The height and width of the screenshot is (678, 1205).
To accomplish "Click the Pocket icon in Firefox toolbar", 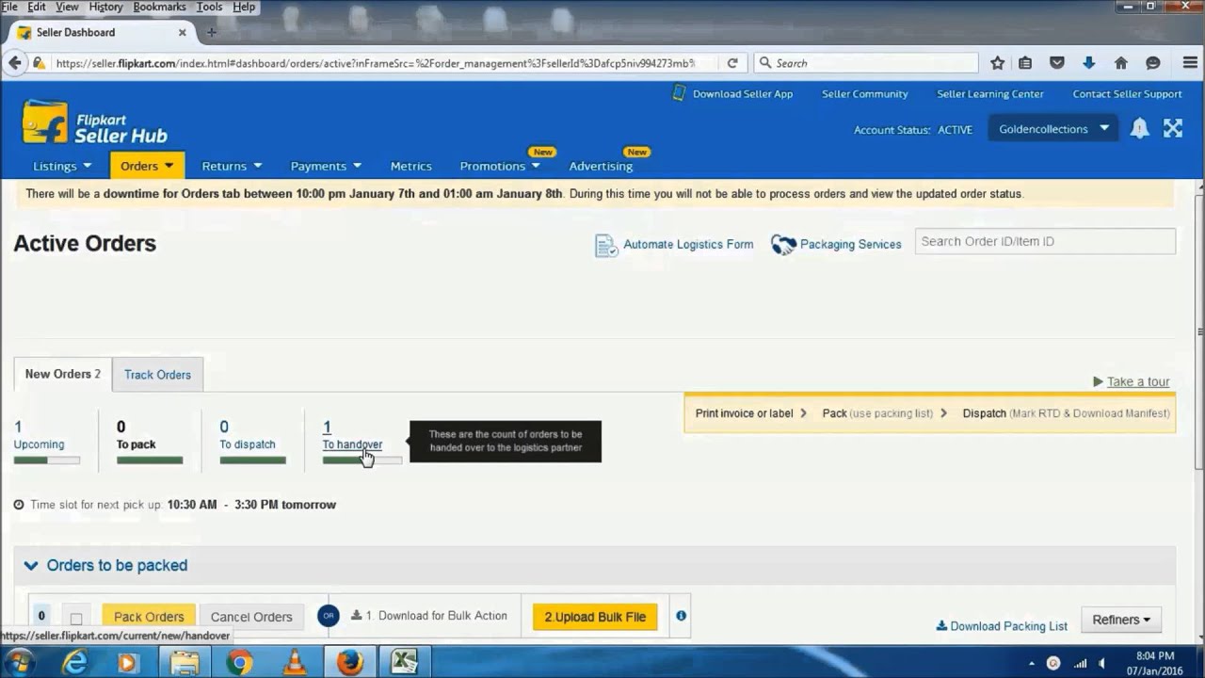I will (x=1057, y=63).
